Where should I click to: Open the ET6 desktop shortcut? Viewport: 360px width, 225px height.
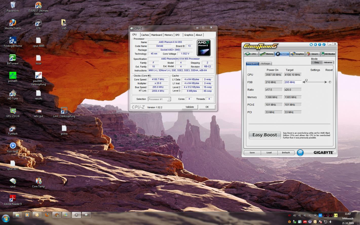pyautogui.click(x=38, y=24)
